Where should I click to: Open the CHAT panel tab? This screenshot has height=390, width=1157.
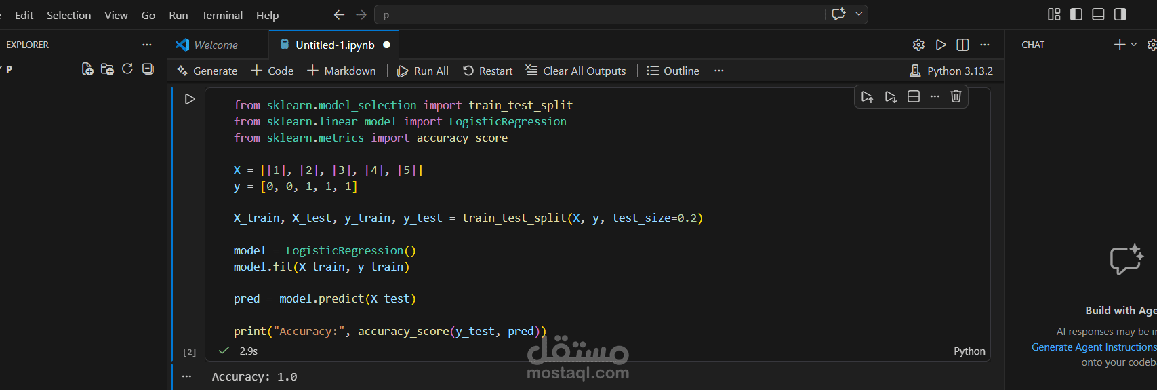pyautogui.click(x=1033, y=45)
